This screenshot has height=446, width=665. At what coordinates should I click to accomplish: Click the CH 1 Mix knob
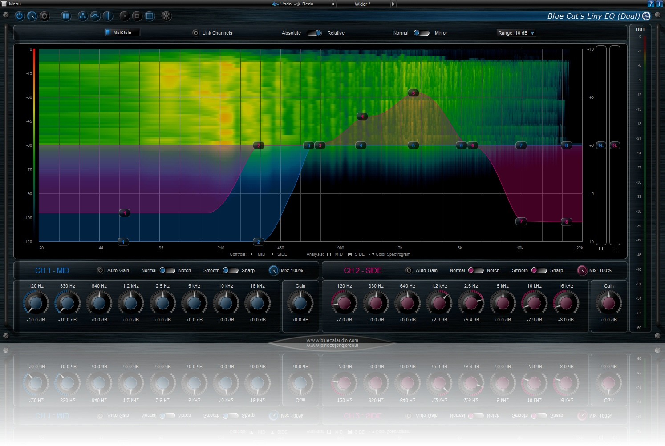tap(274, 270)
